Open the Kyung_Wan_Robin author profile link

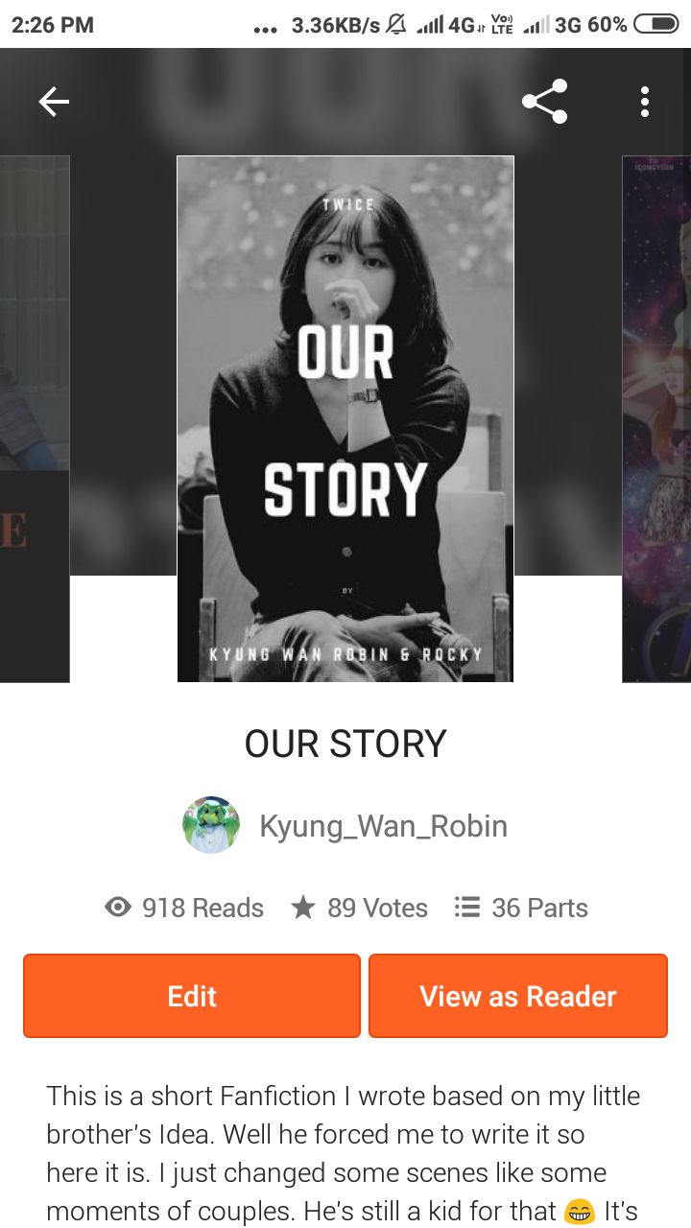coord(383,826)
